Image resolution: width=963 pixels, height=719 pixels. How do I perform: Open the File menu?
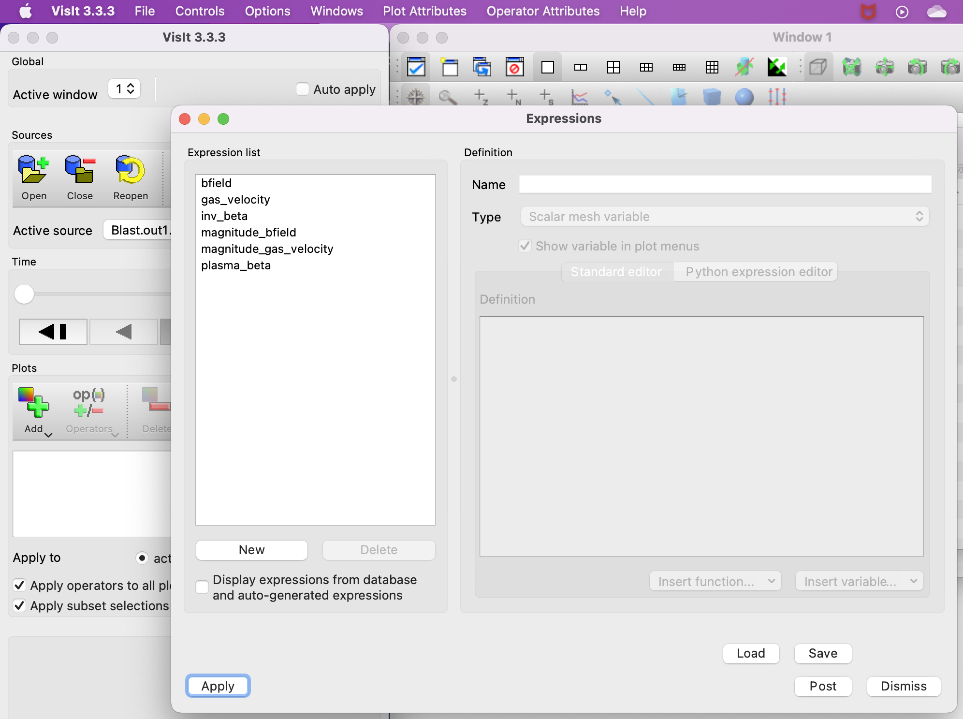tap(145, 11)
